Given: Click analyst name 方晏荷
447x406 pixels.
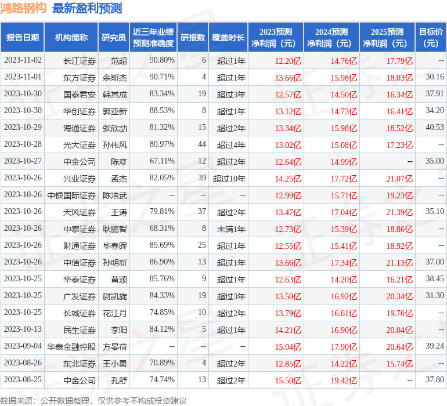Looking at the screenshot, I should [x=115, y=347].
